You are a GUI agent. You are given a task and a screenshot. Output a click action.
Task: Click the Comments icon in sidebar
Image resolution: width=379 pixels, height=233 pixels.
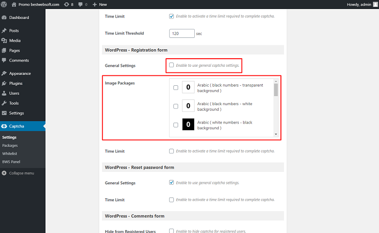(x=4, y=60)
